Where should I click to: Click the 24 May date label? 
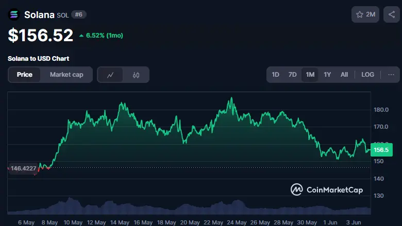pyautogui.click(x=237, y=222)
